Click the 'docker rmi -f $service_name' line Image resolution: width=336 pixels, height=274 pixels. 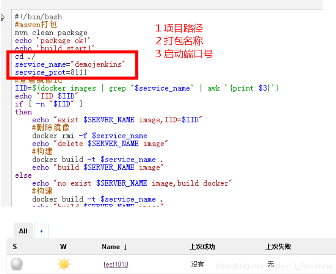pos(89,136)
